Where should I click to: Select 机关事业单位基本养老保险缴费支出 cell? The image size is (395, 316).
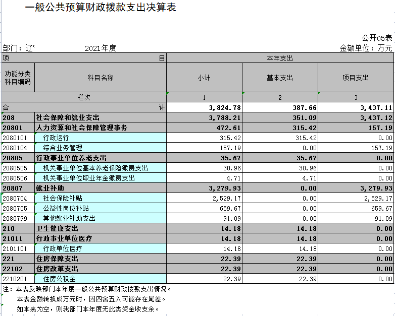click(x=101, y=168)
